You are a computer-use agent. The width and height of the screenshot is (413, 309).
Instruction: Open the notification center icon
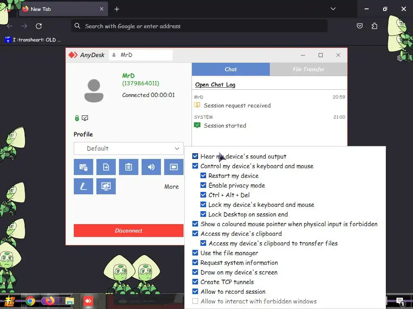pyautogui.click(x=400, y=302)
